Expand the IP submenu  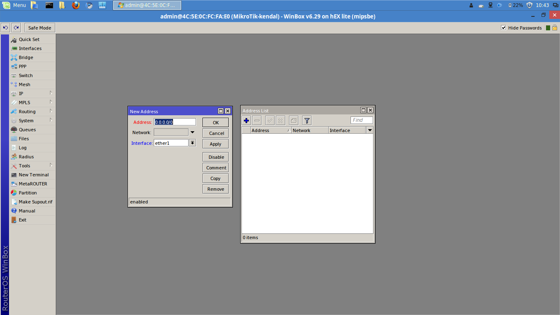click(32, 94)
